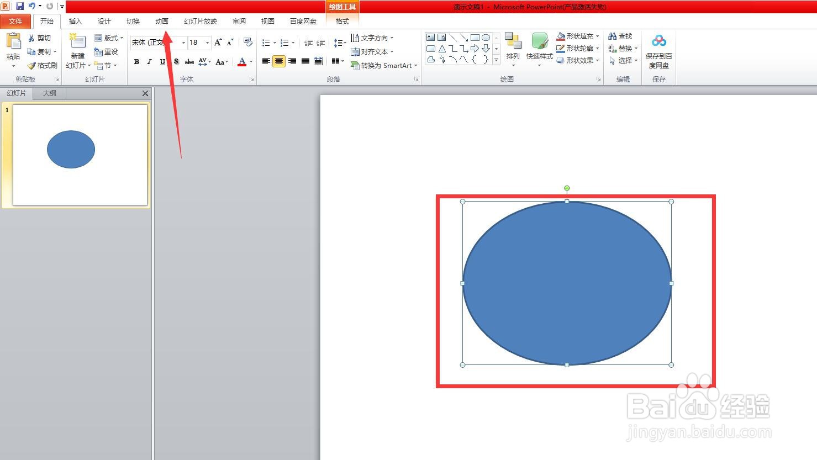
Task: Toggle text Shadow (S) formatting
Action: [176, 62]
